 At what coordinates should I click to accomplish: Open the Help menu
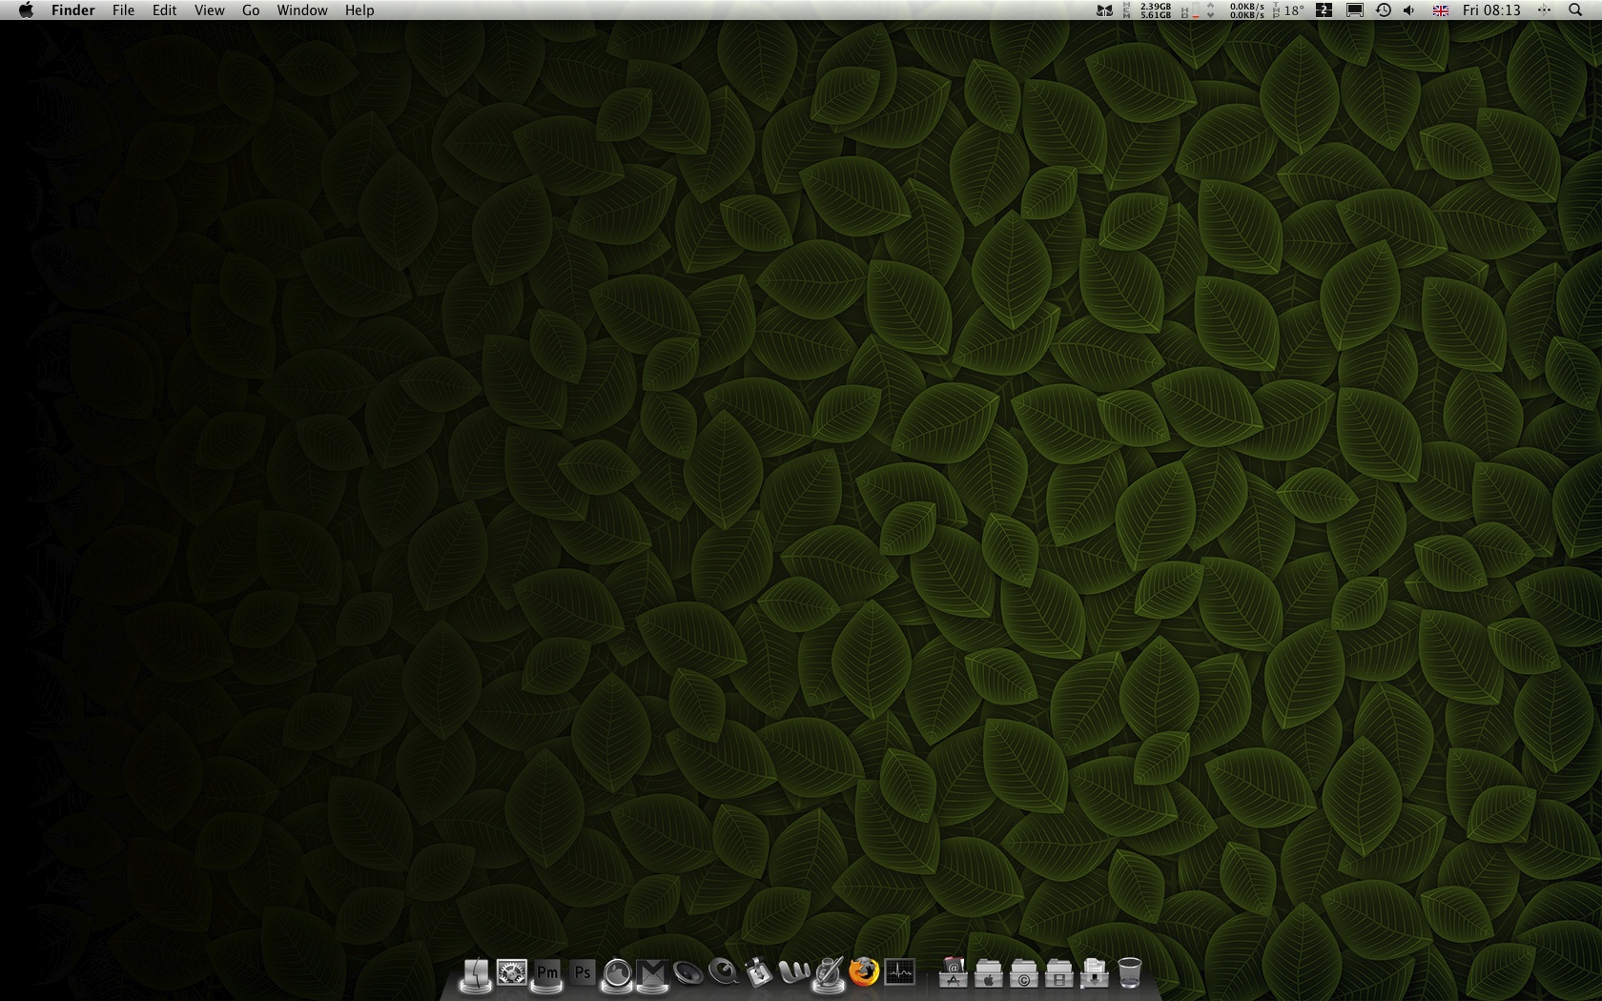tap(359, 10)
